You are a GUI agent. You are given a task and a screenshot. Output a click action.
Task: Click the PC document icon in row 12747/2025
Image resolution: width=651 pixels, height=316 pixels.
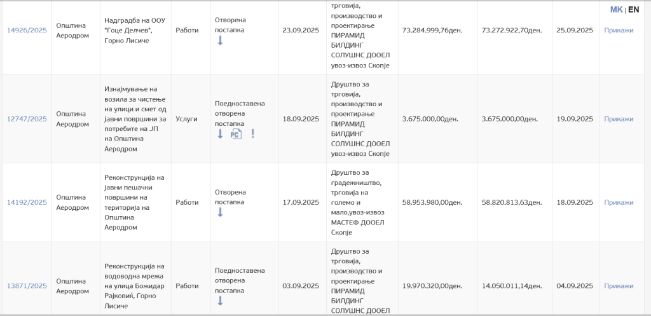[x=236, y=134]
